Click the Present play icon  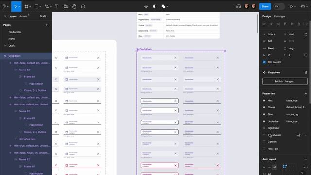(292, 6)
